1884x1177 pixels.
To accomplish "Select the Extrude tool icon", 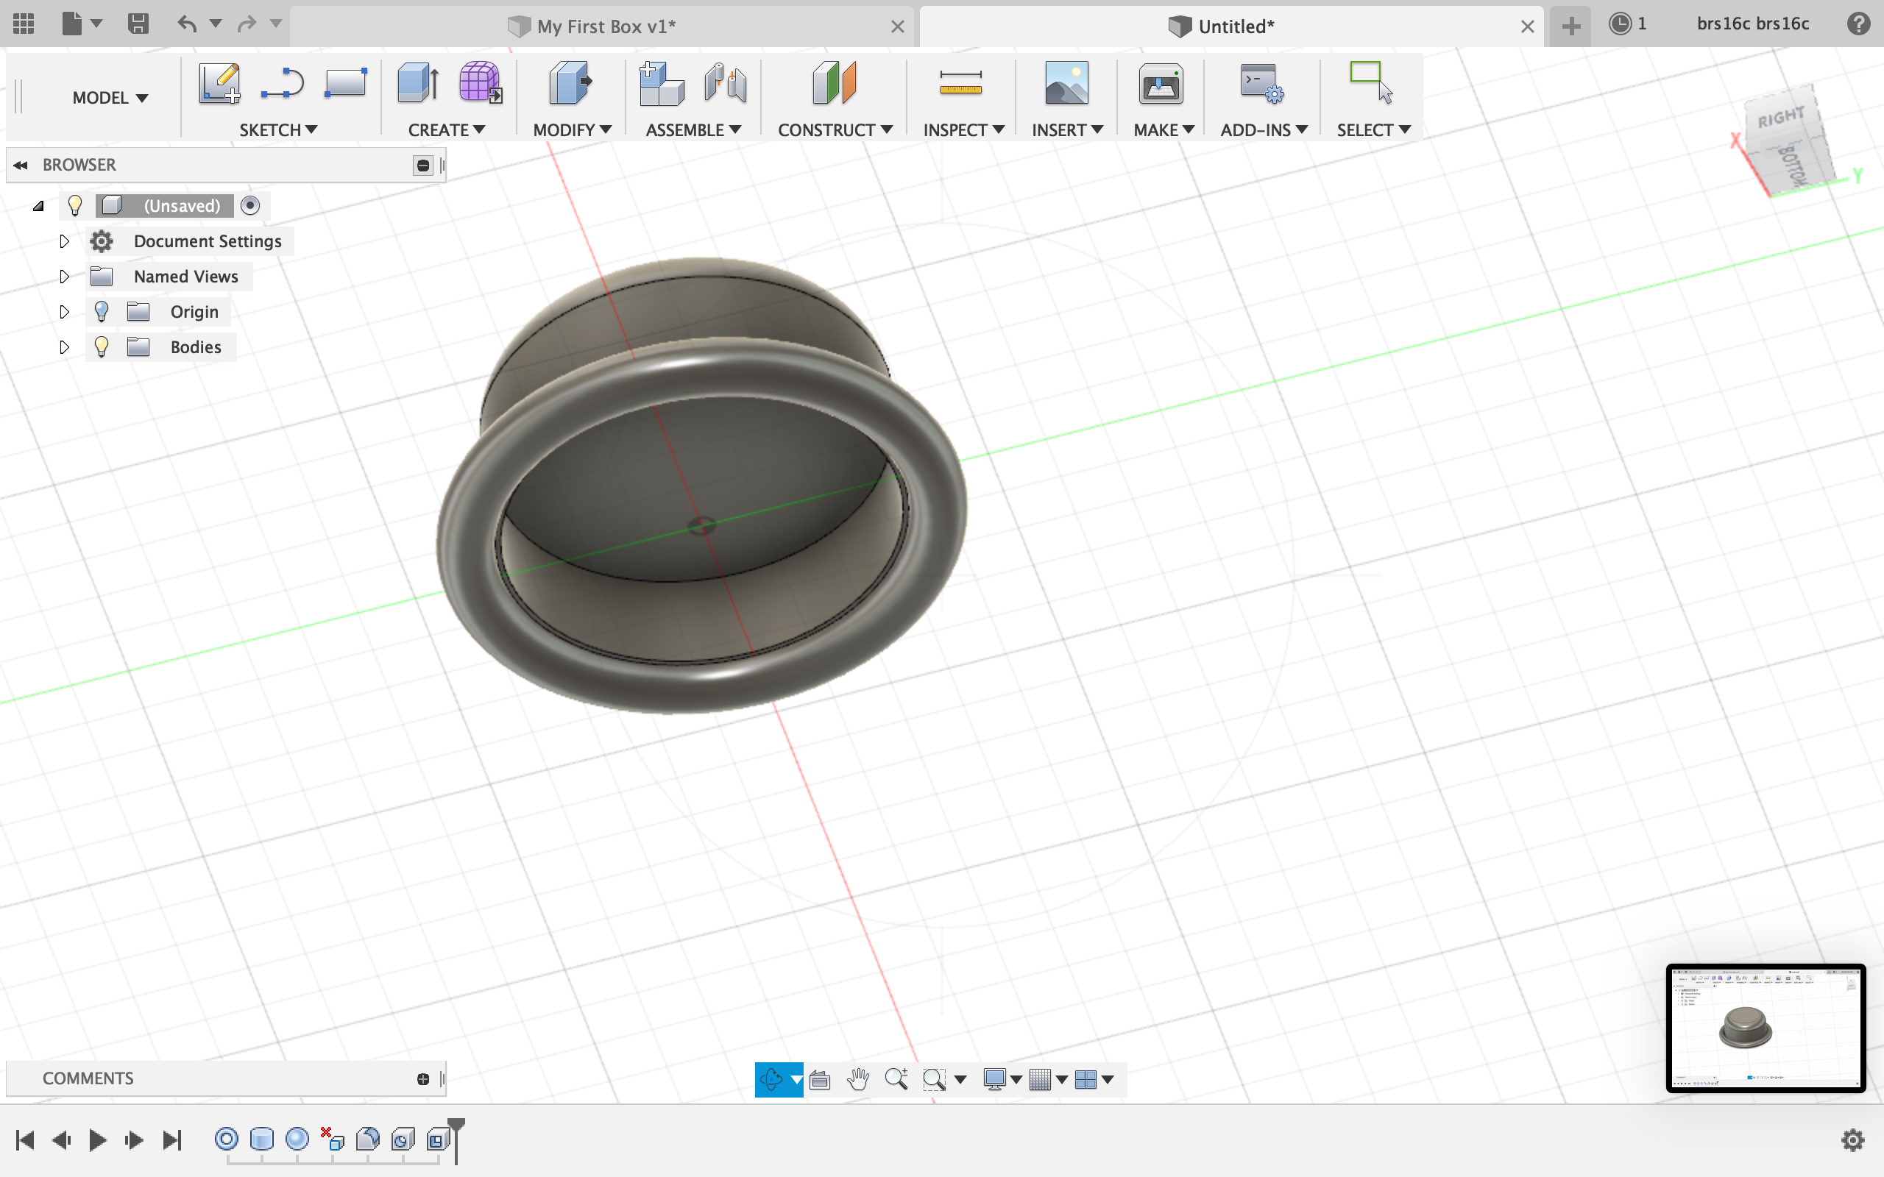I will pos(417,82).
